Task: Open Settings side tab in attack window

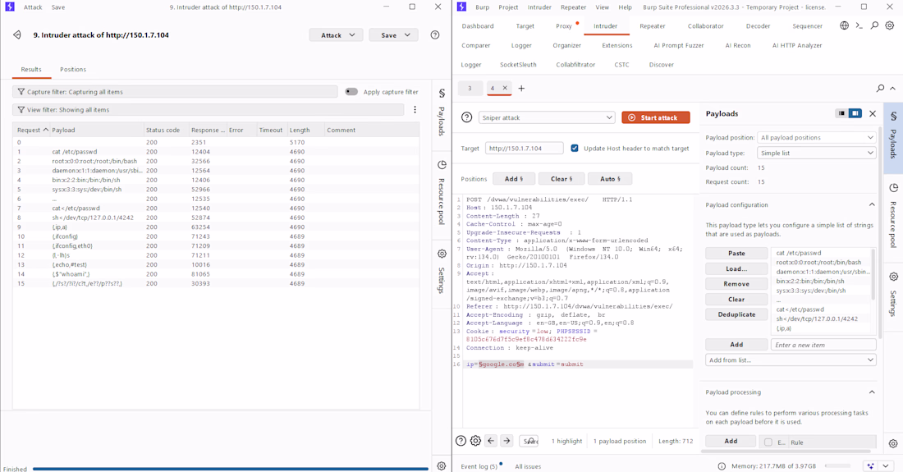Action: coord(442,272)
